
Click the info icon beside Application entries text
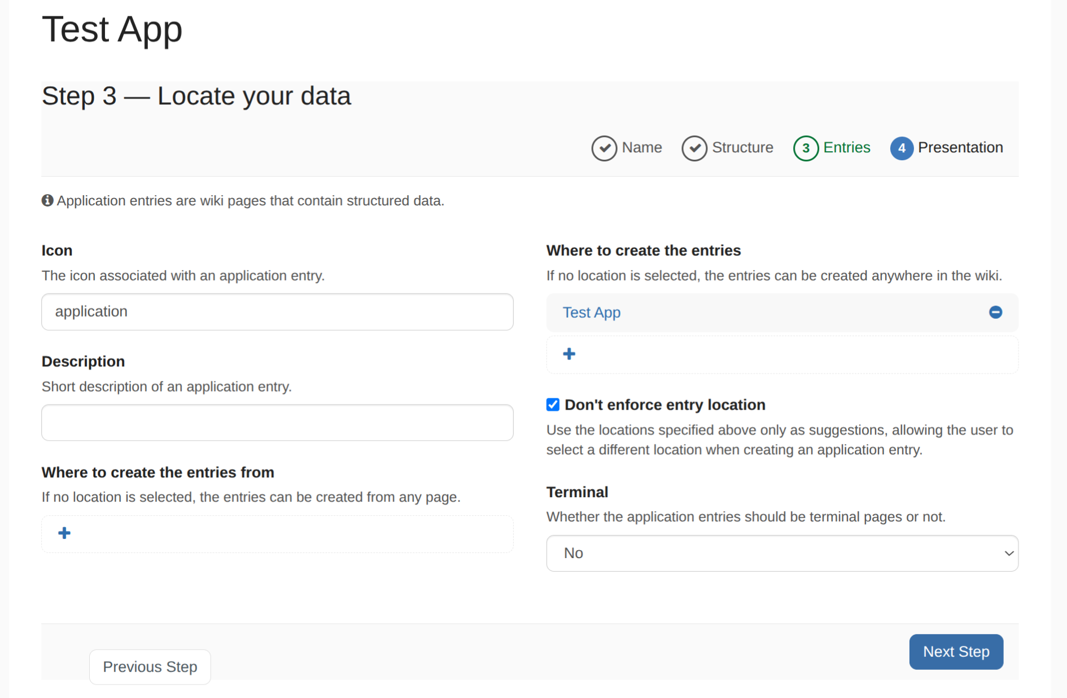(47, 200)
